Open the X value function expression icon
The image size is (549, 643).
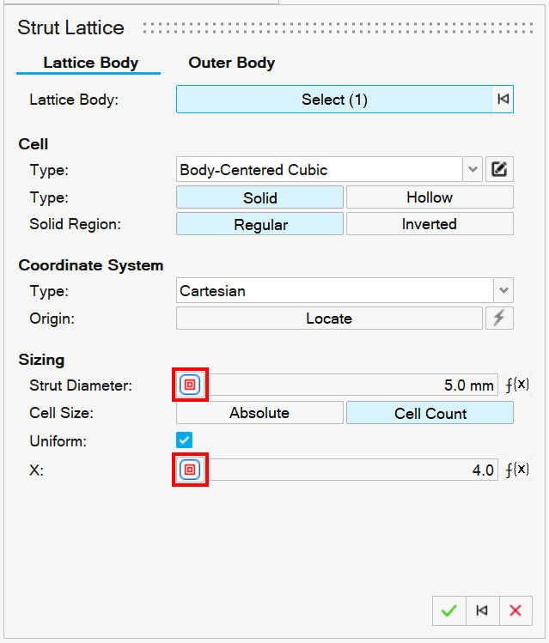click(516, 470)
